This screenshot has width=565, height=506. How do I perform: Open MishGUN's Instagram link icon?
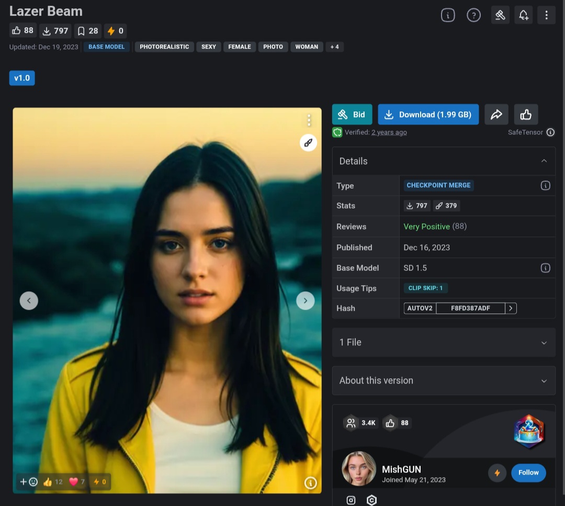click(x=351, y=500)
